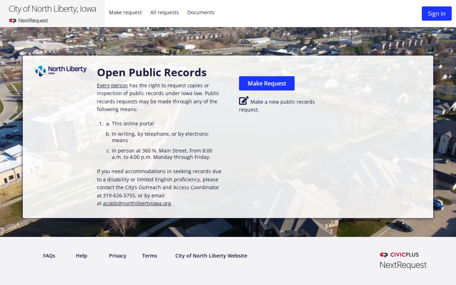Click the City of North Liberty, Iowa title
Viewport: 456px width, 285px height.
tap(52, 9)
